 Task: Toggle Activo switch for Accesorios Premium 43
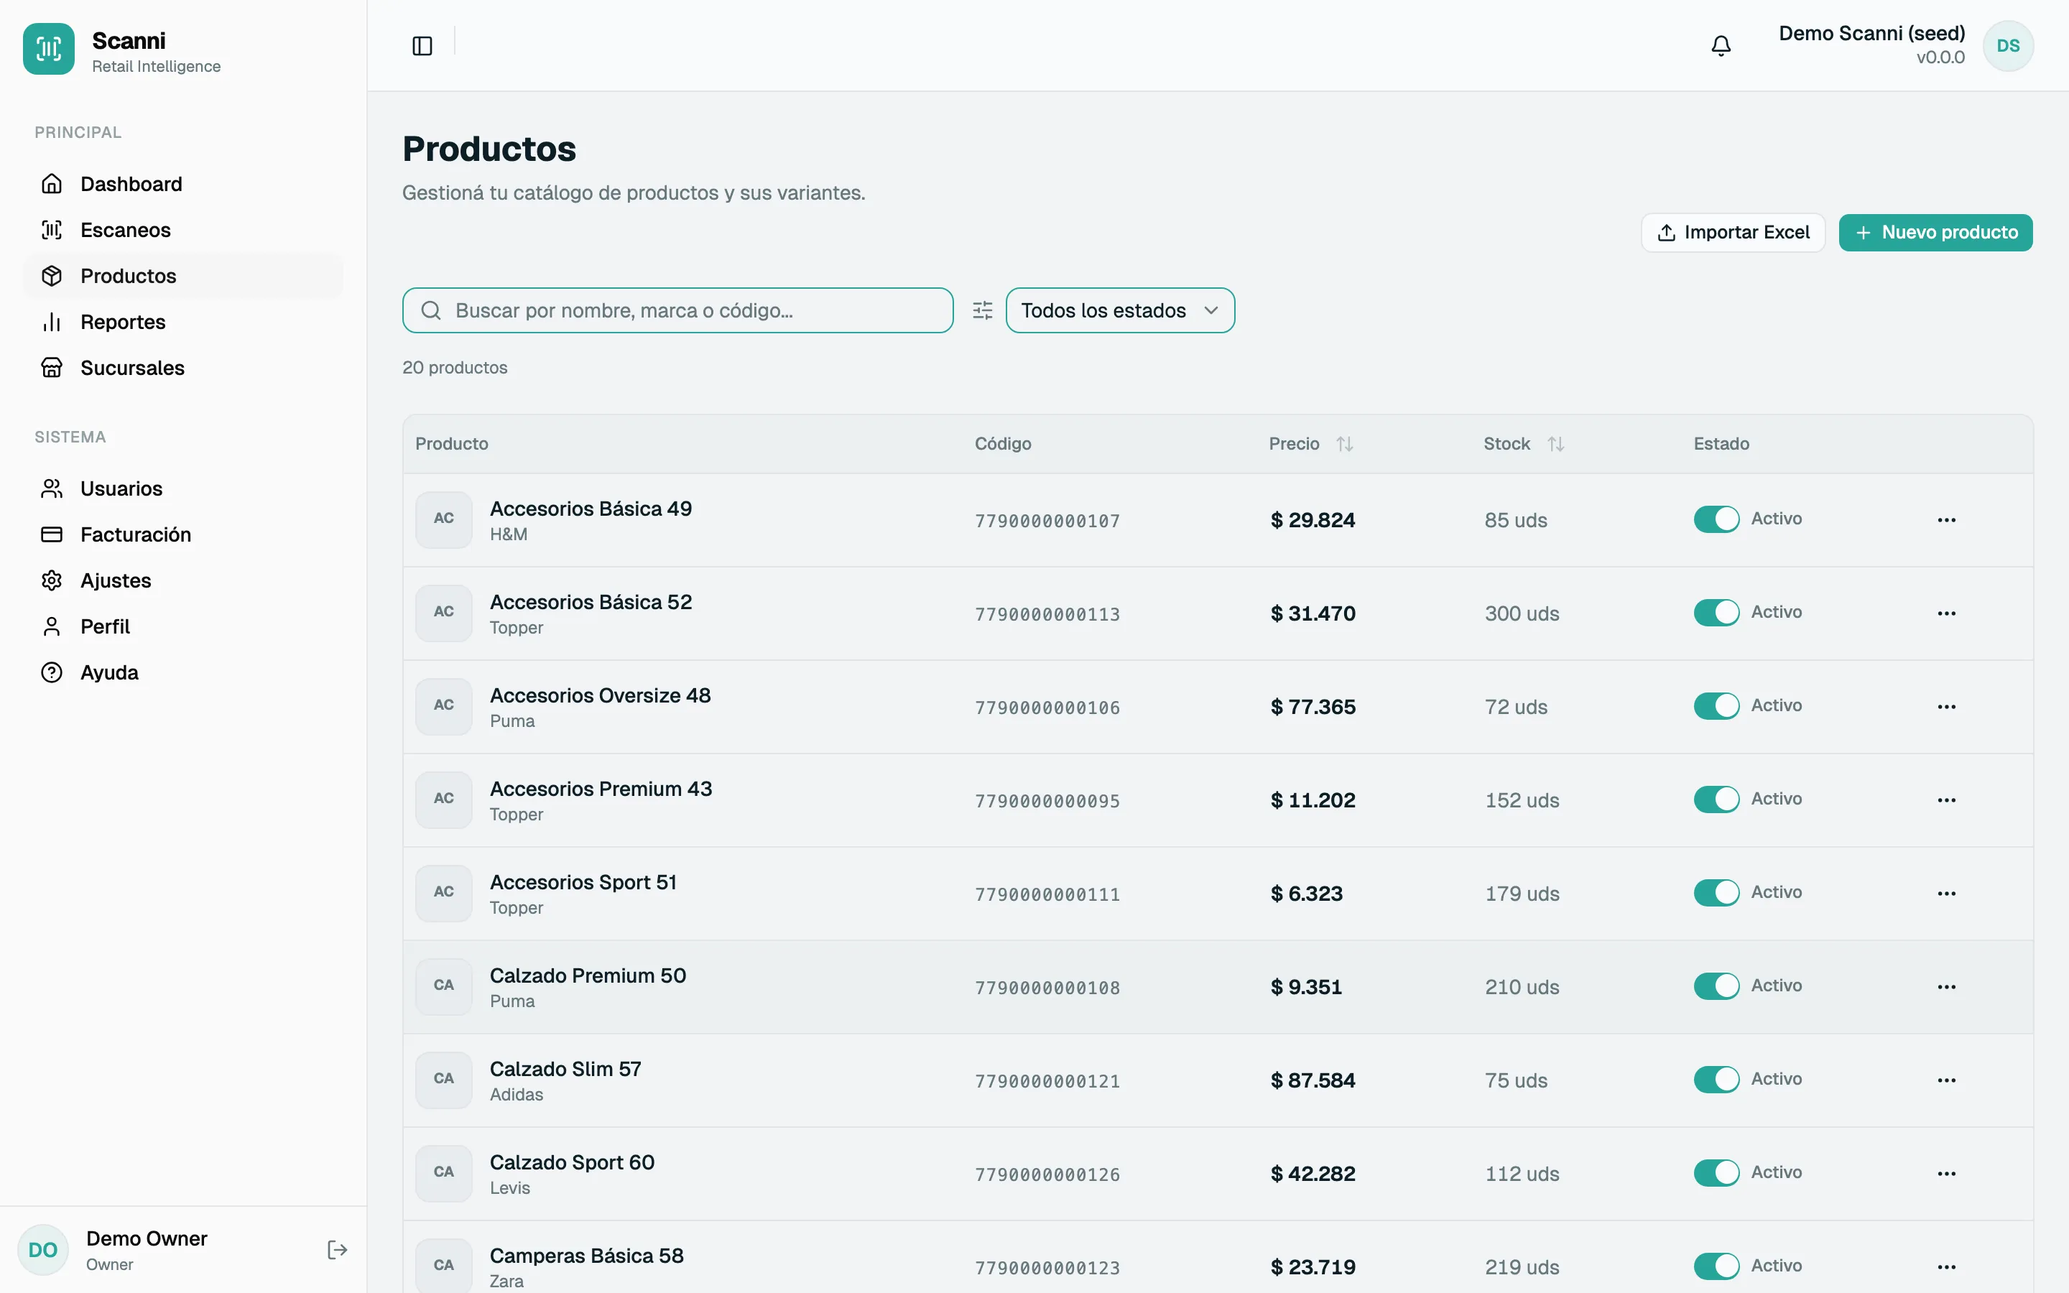(x=1716, y=799)
